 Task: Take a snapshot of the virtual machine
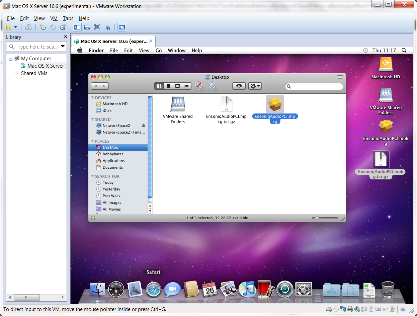[43, 27]
